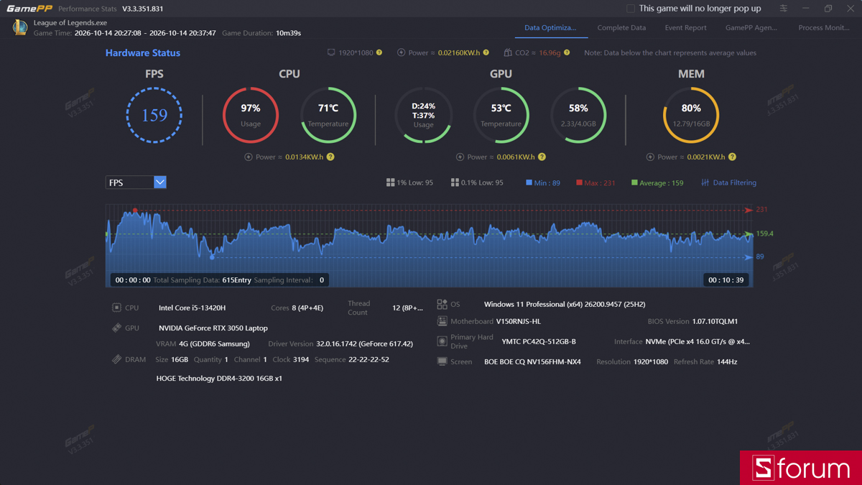The image size is (862, 485).
Task: Click the CPU chip icon in hardware list
Action: (116, 308)
